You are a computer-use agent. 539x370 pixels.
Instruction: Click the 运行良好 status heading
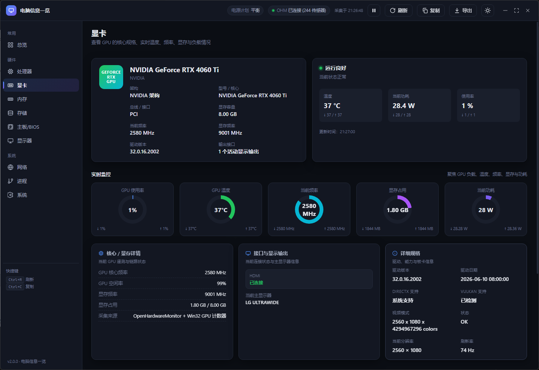[x=336, y=68]
